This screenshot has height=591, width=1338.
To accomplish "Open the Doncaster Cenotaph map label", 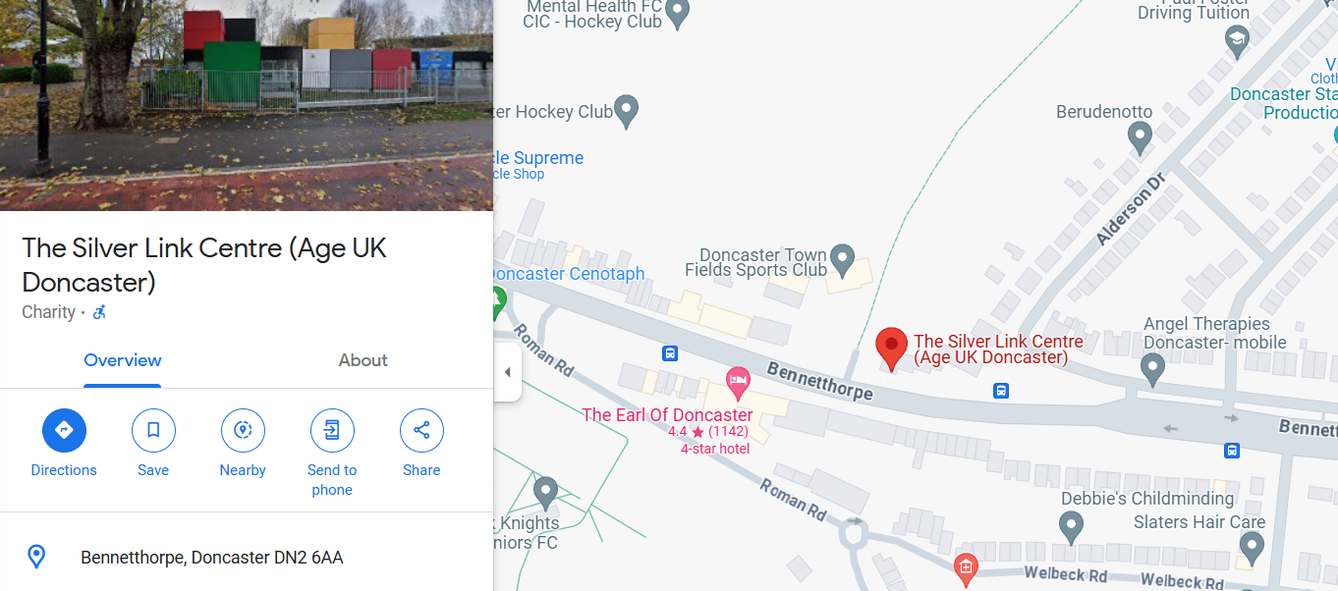I will pos(567,274).
